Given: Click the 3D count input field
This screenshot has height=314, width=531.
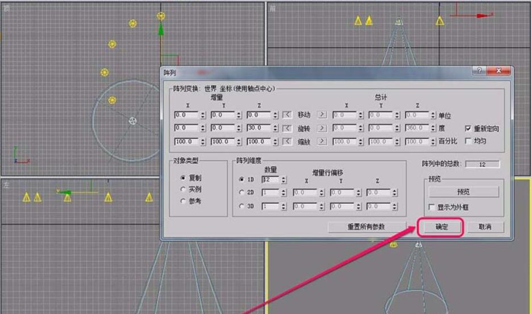Looking at the screenshot, I should (270, 206).
